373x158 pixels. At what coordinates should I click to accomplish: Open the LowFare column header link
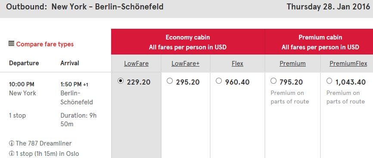pyautogui.click(x=136, y=64)
